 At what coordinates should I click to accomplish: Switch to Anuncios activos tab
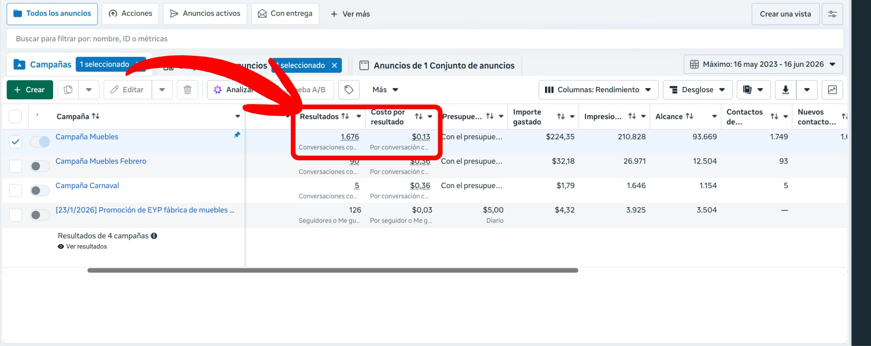click(205, 14)
